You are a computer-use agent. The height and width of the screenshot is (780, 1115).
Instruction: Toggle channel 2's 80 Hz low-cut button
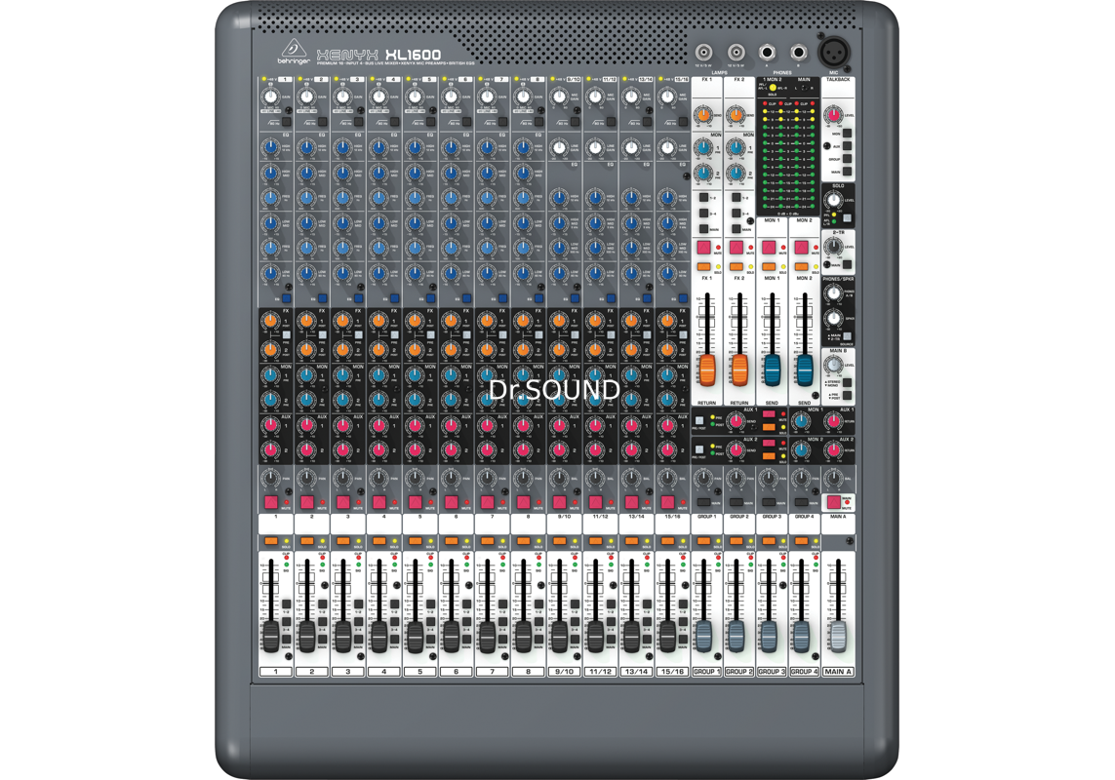(x=324, y=122)
